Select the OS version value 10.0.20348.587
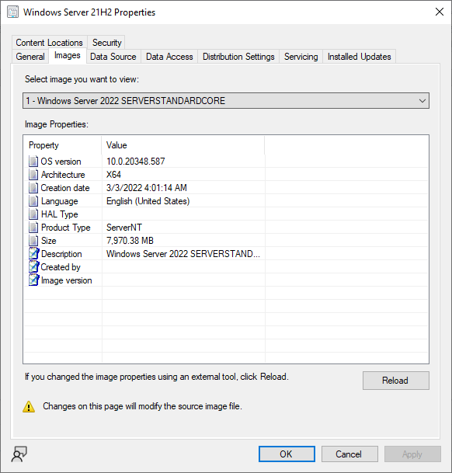Screen dimensions: 452x473 [x=135, y=162]
